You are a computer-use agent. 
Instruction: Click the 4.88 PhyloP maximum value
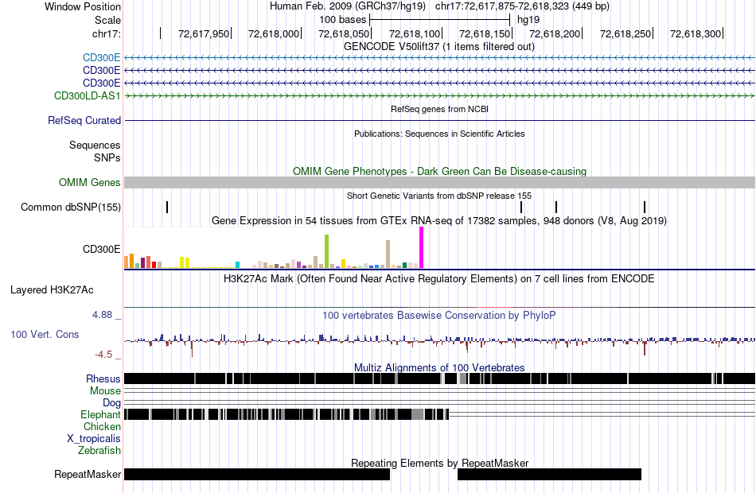tap(102, 315)
